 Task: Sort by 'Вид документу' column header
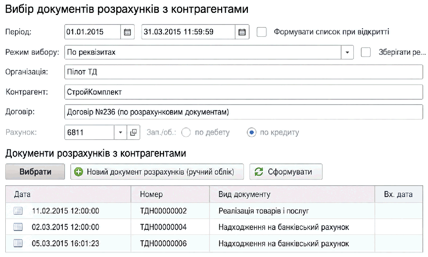coord(292,195)
